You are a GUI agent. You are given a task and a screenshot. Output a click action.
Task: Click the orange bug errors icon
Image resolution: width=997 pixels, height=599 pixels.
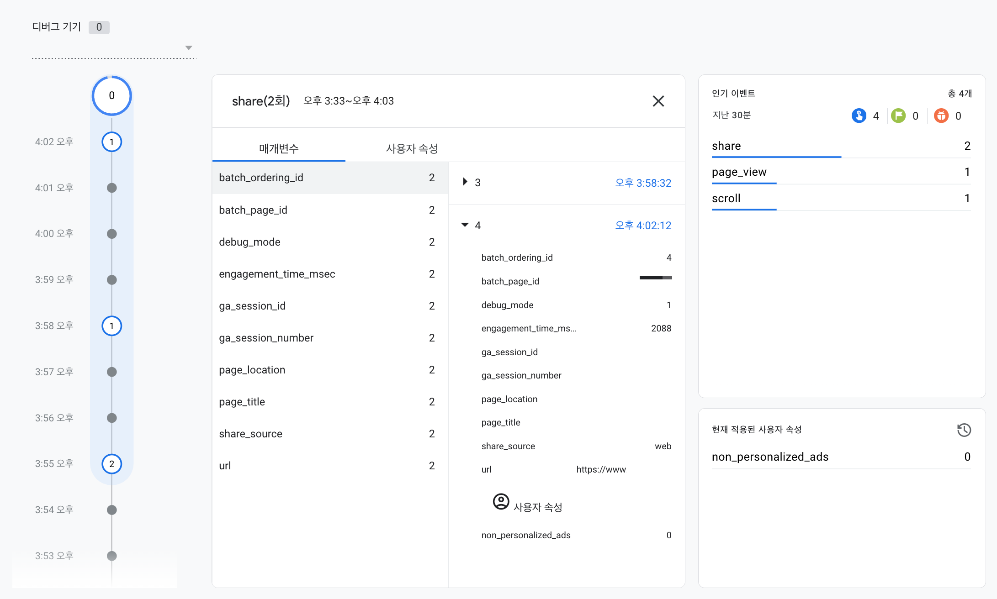tap(941, 116)
